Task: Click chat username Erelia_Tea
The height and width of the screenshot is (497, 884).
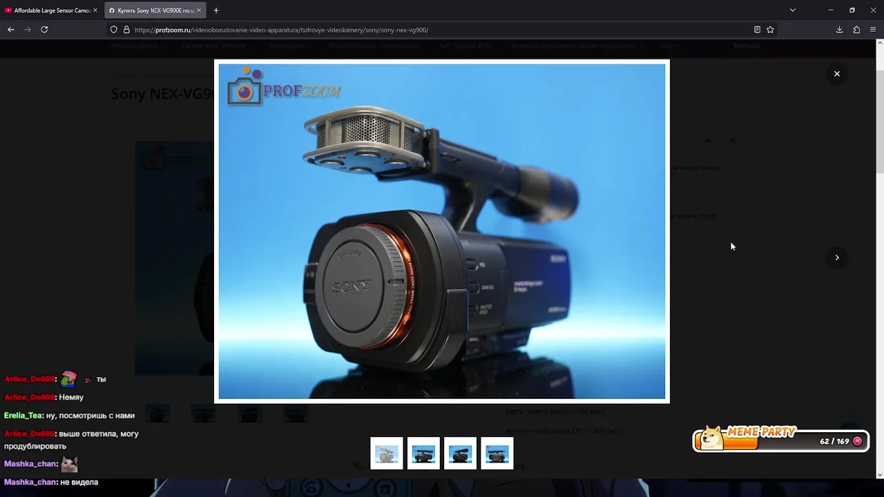Action: point(23,416)
